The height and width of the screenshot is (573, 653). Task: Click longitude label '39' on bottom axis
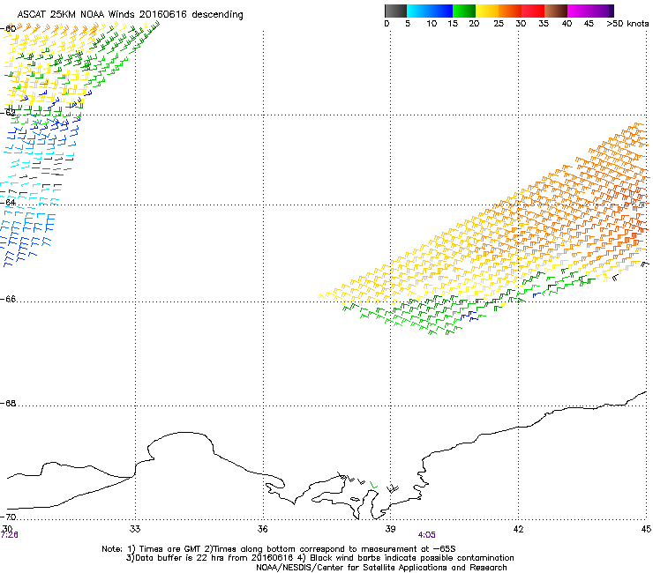[390, 529]
